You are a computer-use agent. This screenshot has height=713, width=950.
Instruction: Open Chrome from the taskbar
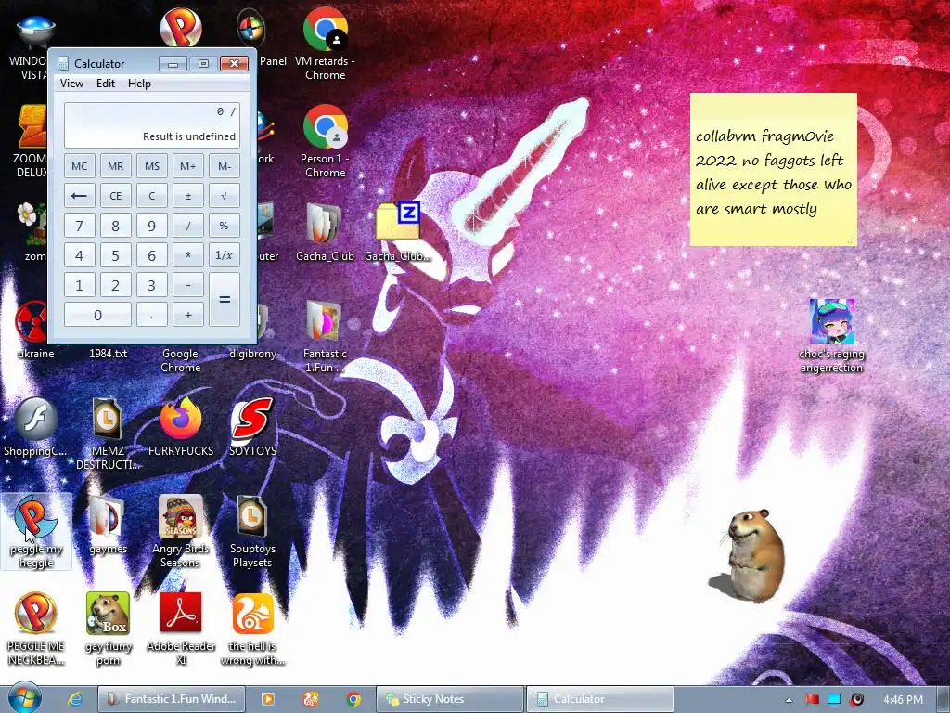pyautogui.click(x=353, y=699)
